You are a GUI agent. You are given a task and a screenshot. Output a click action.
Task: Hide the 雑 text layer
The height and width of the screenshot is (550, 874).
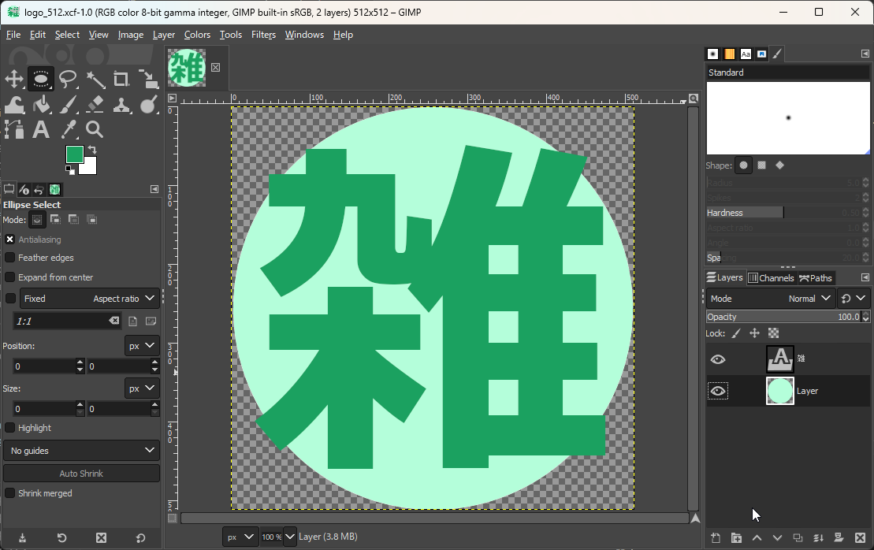(x=718, y=359)
